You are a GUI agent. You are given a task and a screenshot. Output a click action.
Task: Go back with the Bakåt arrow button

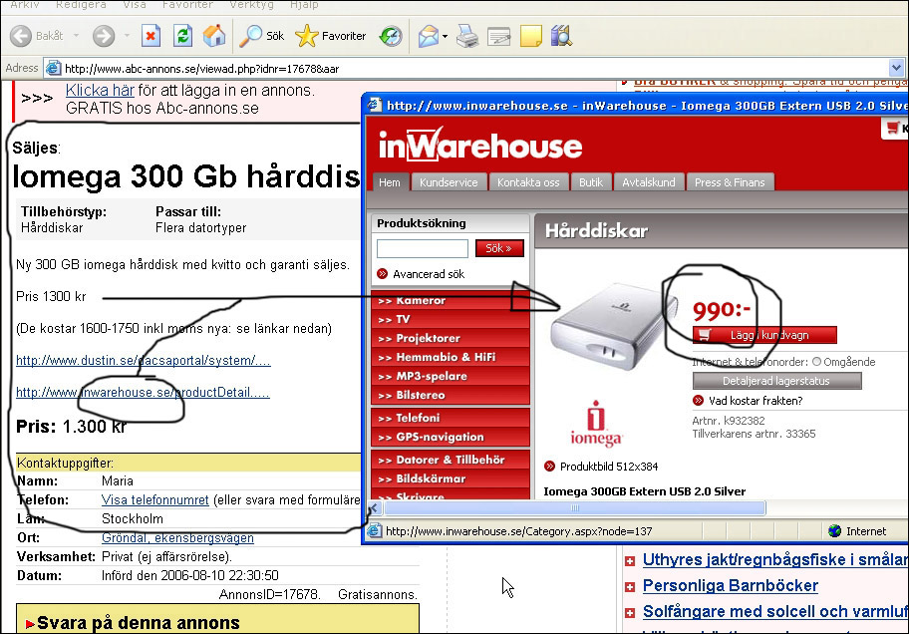pos(22,36)
